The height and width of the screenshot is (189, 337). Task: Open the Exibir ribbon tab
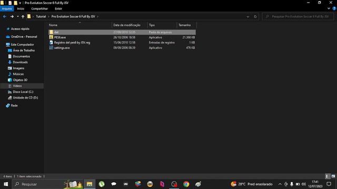(x=58, y=8)
